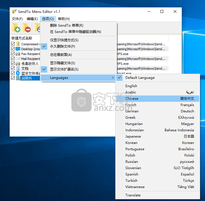Click the SendTo Menu Editor title icon
This screenshot has height=201, width=205.
(14, 11)
